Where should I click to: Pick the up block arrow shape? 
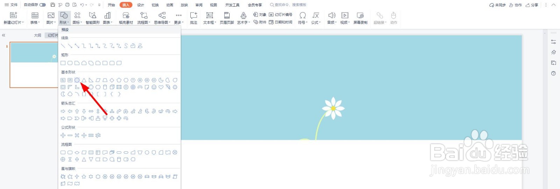[77, 111]
